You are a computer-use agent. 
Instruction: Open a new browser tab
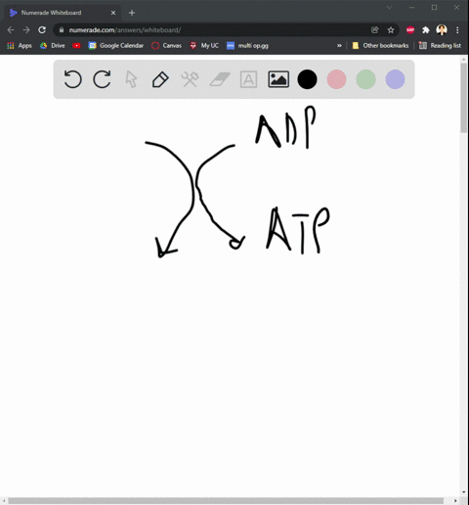click(132, 13)
